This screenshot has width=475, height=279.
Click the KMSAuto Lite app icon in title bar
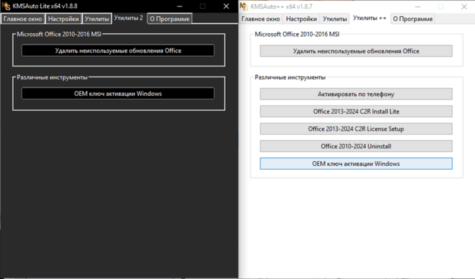[6, 6]
